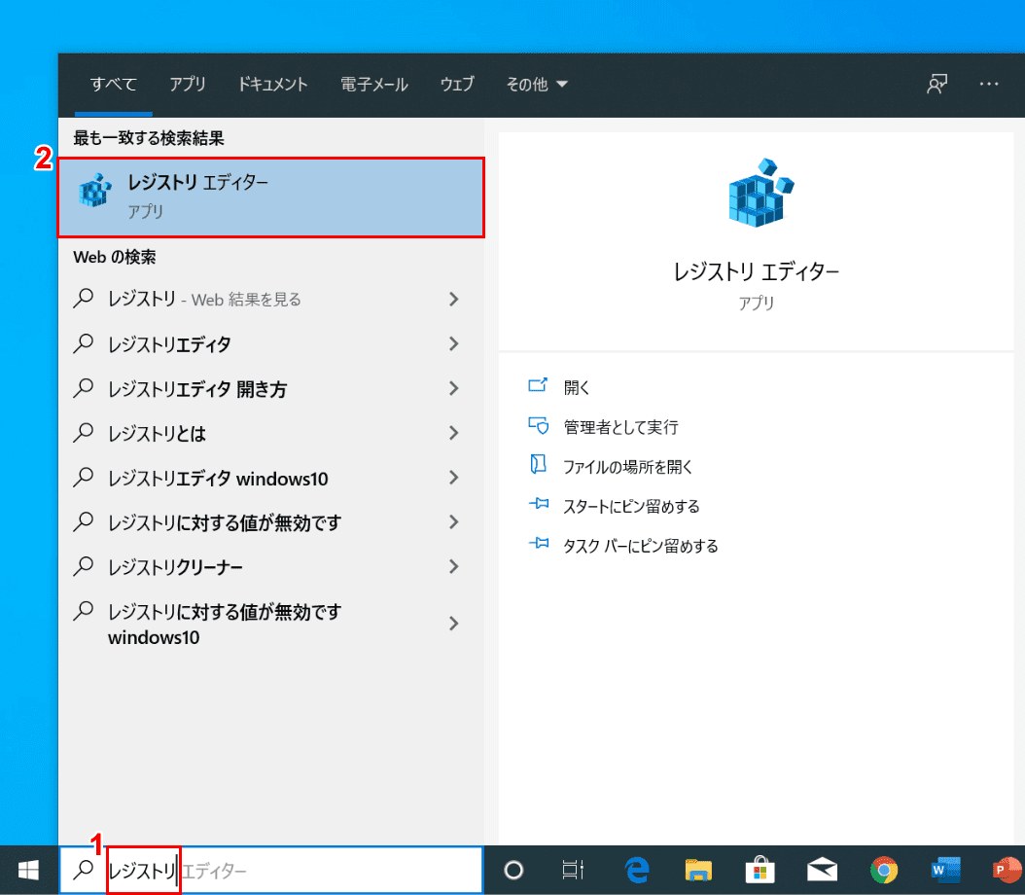Viewport: 1025px width, 895px height.
Task: Expand the arrow for レジストリ - Web 結果を見る
Action: point(454,299)
